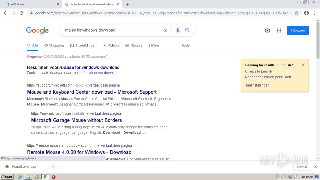Image resolution: width=320 pixels, height=180 pixels.
Task: Switch to the Shopping tab
Action: coord(54,45)
